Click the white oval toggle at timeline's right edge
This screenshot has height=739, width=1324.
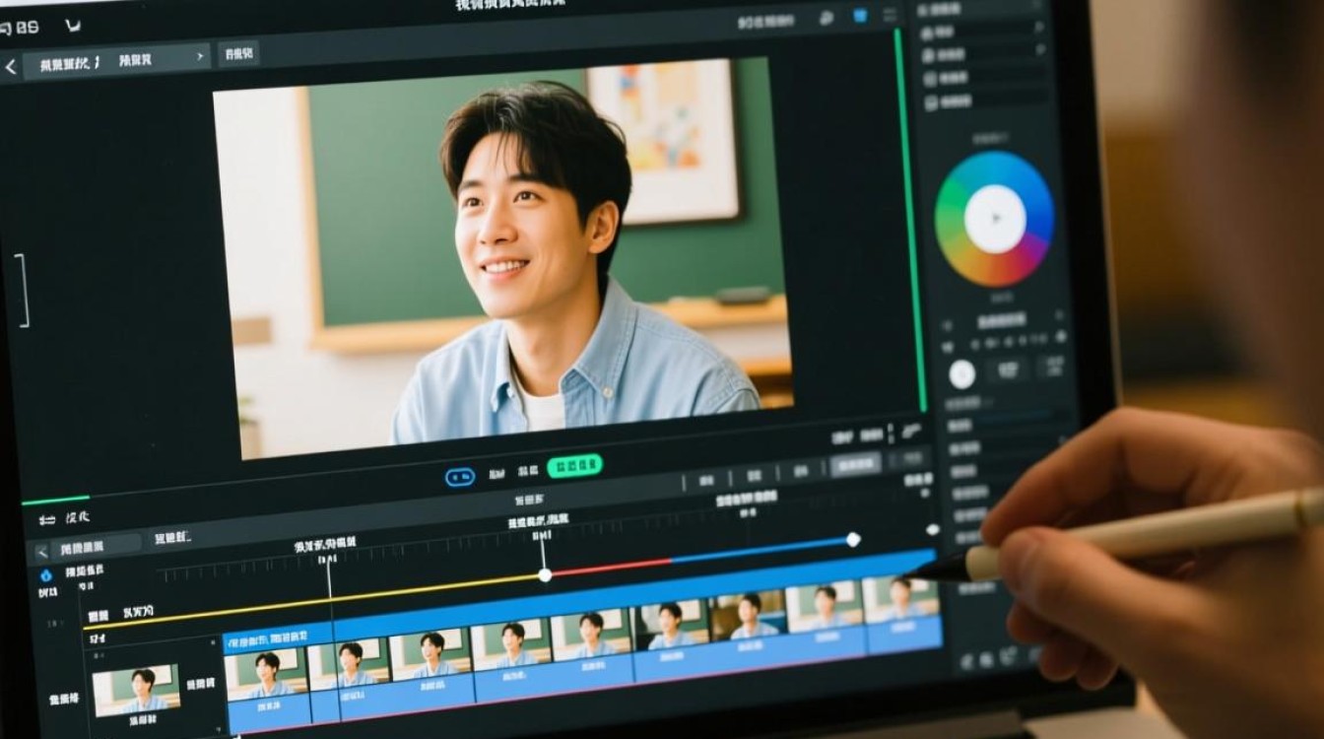point(932,530)
